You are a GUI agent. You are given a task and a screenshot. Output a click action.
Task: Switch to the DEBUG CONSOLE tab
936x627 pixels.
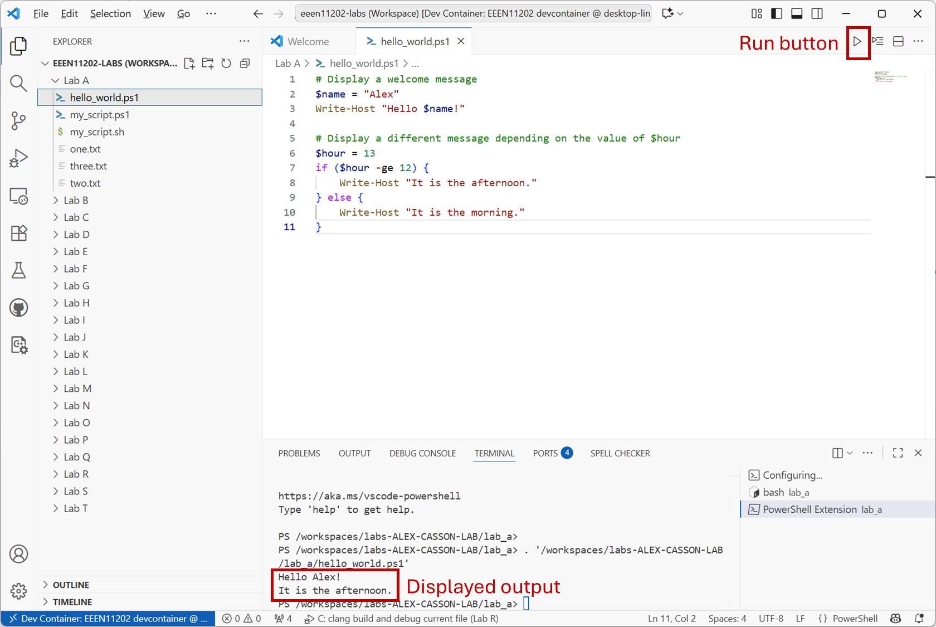point(422,453)
